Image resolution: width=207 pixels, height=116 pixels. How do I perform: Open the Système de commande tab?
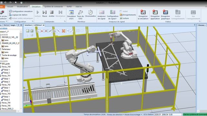coord(53,6)
